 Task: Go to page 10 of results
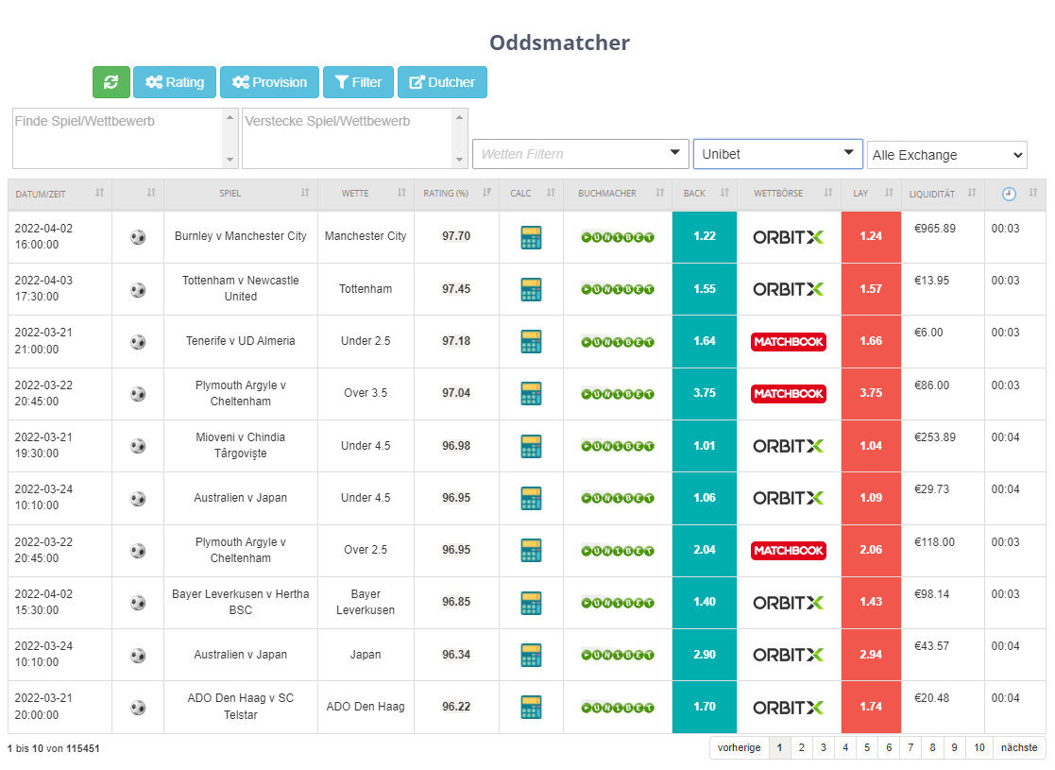979,747
